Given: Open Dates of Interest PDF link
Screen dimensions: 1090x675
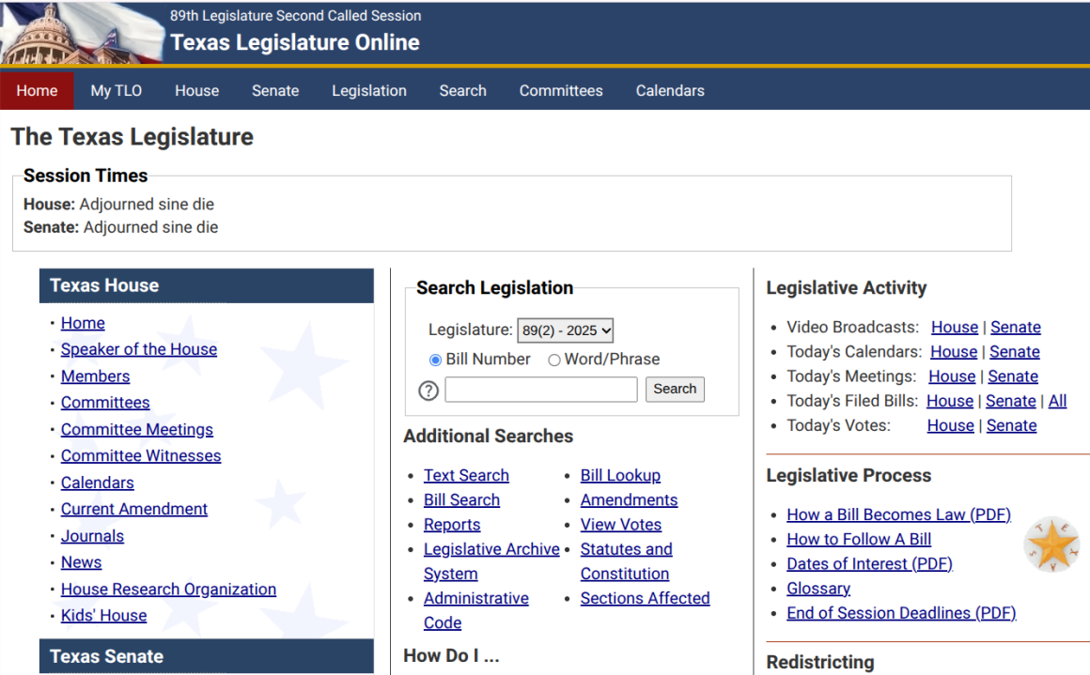Looking at the screenshot, I should [869, 564].
